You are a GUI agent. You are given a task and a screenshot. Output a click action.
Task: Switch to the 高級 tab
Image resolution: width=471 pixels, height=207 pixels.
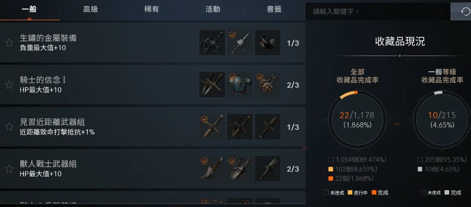91,9
